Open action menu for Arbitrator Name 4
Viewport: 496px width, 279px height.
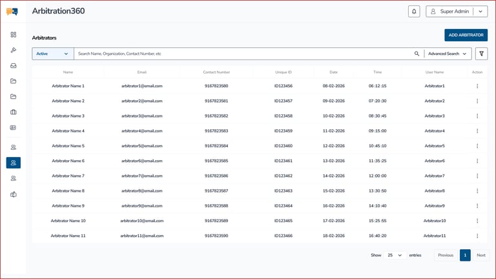click(x=477, y=131)
